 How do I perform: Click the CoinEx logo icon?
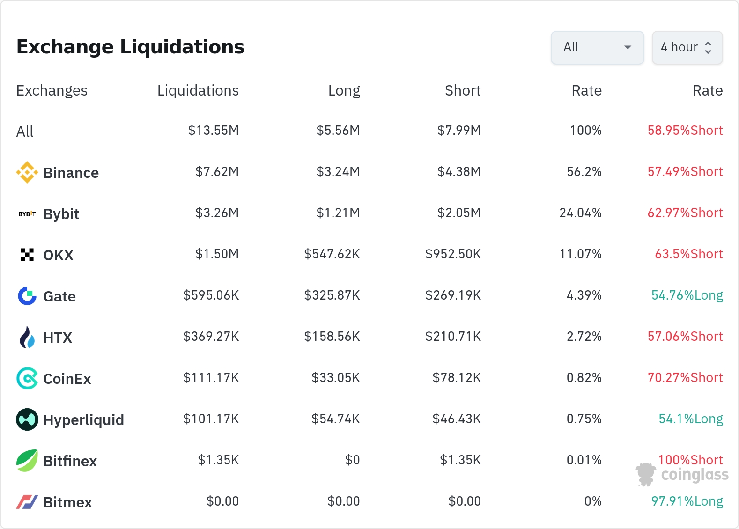tap(27, 378)
